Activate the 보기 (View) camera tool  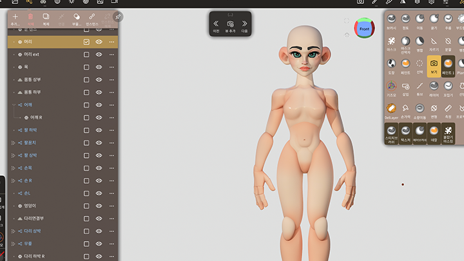[434, 66]
